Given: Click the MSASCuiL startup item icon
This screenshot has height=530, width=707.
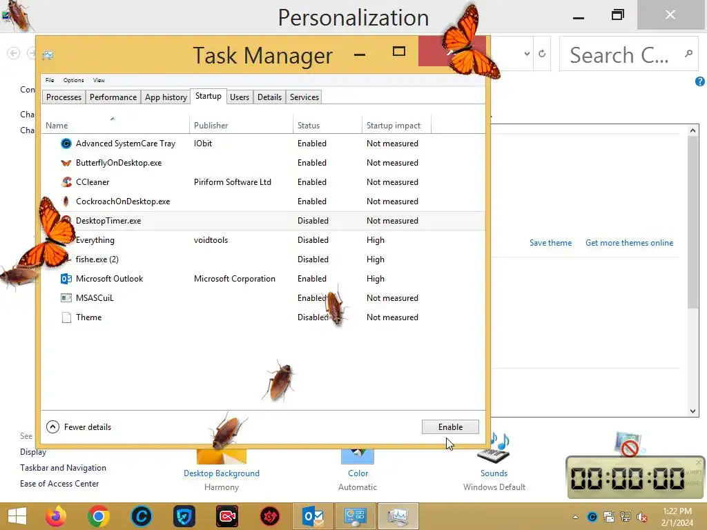Looking at the screenshot, I should pos(66,298).
